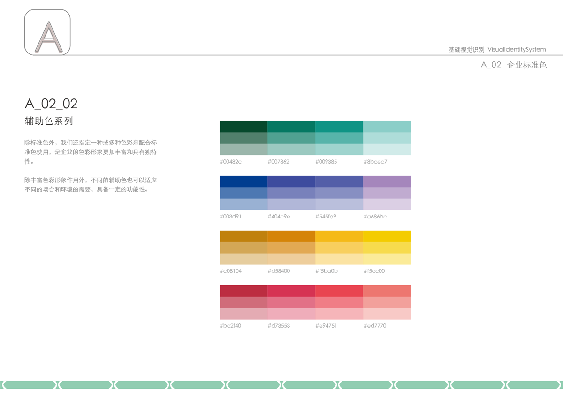Click the #d58400 color code
This screenshot has width=563, height=398.
pyautogui.click(x=279, y=271)
